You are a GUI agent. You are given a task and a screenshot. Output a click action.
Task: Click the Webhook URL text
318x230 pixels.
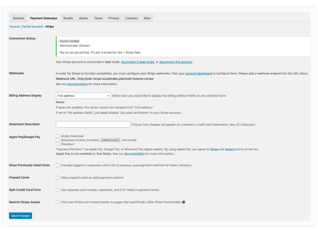pyautogui.click(x=105, y=79)
